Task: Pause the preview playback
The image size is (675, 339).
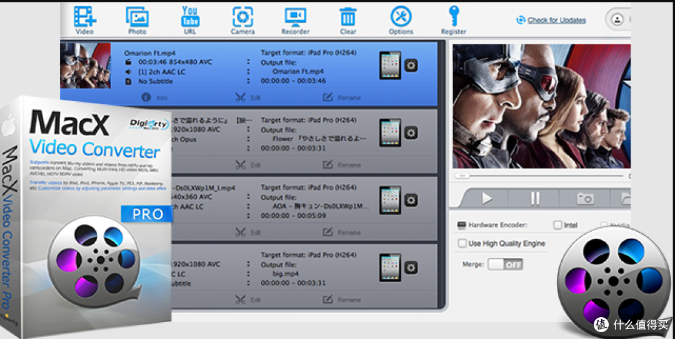Action: [534, 199]
